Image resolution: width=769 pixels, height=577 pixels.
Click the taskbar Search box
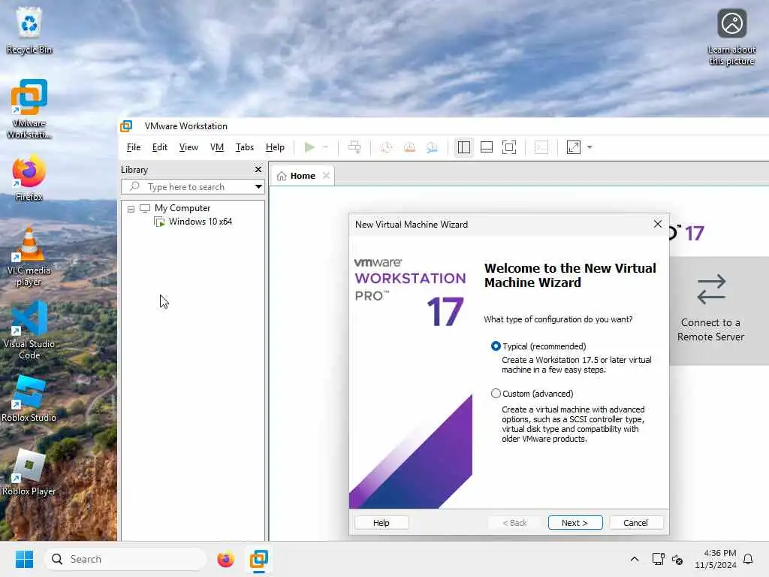click(125, 559)
